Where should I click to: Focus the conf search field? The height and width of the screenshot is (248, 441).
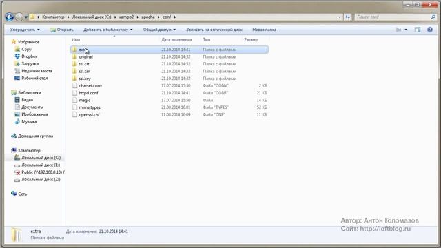point(392,17)
